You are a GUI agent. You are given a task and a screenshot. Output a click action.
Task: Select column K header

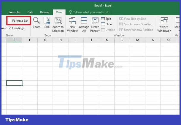tap(107, 40)
